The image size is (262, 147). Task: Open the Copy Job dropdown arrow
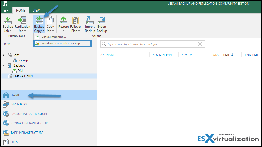coord(53,31)
